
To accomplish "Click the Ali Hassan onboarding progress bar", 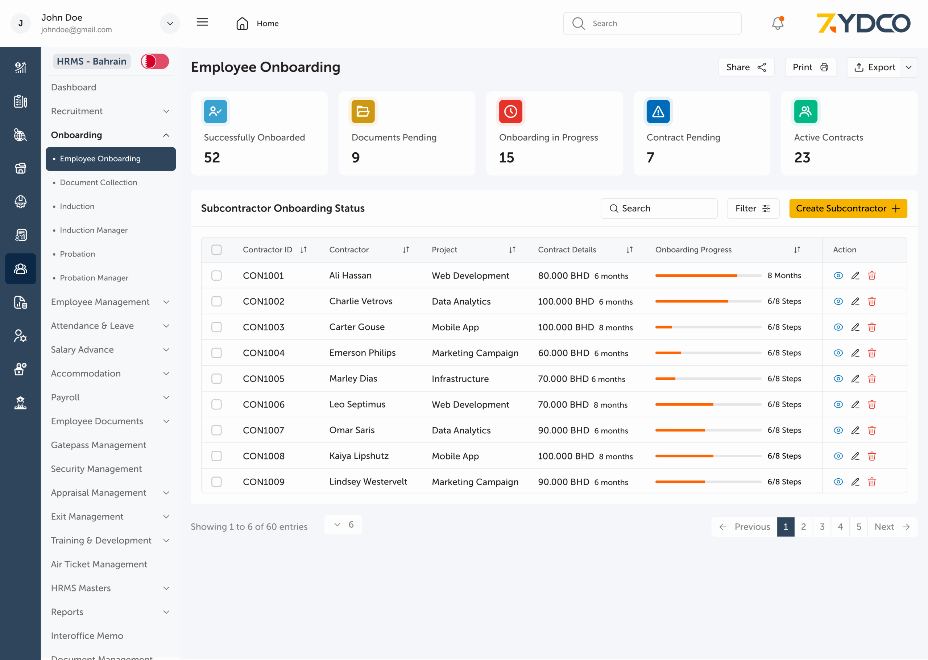I will point(708,276).
